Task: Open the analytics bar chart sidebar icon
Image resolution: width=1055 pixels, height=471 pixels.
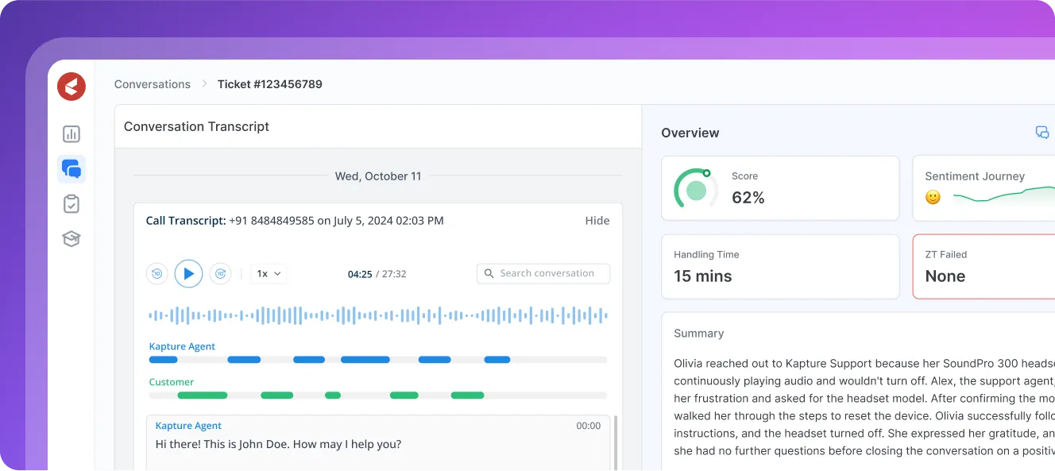Action: [71, 134]
